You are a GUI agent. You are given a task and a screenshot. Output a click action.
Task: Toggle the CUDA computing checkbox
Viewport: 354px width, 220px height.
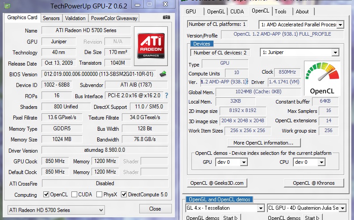click(74, 194)
